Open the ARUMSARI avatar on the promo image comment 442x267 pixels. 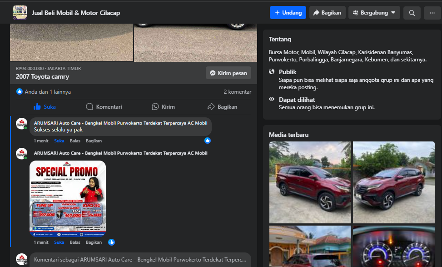point(22,154)
